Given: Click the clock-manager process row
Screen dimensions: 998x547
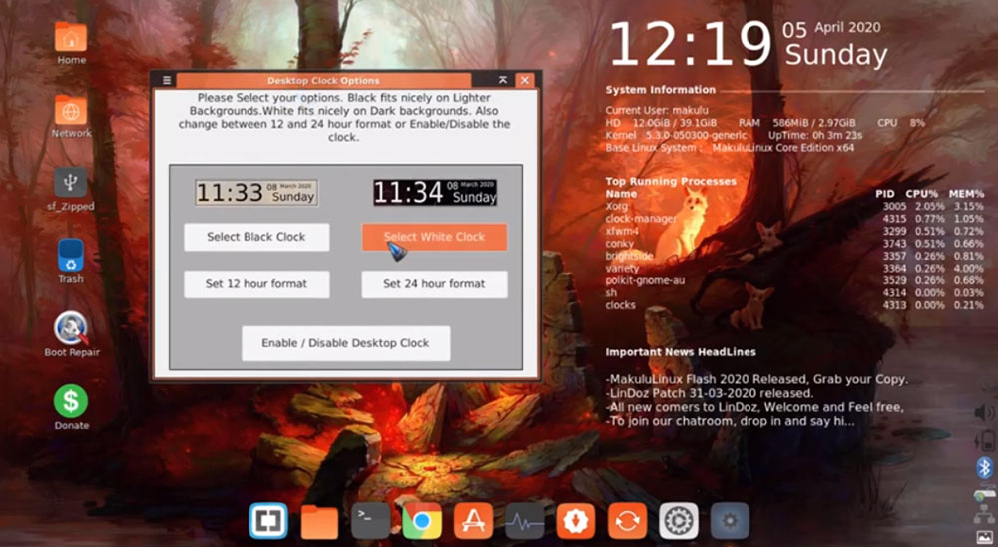Looking at the screenshot, I should (x=794, y=219).
